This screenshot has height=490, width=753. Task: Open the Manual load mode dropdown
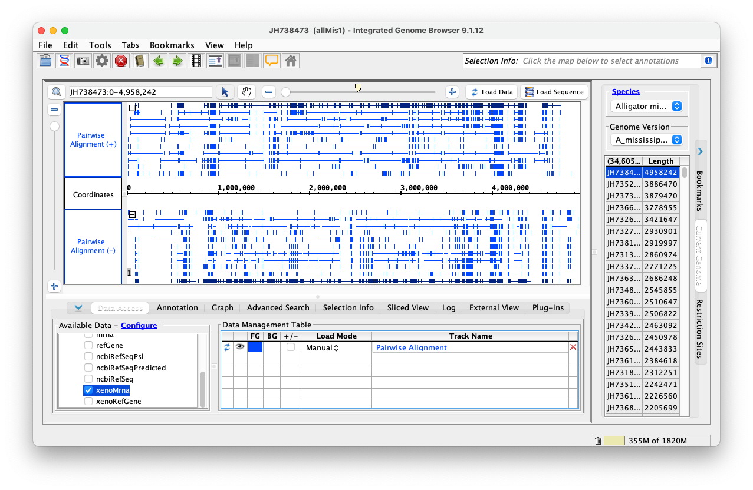[x=322, y=348]
